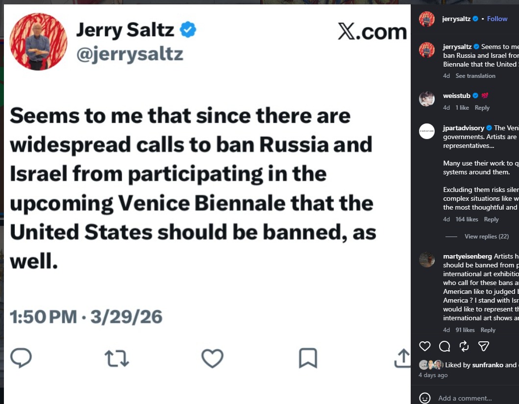
Task: Click the tweet's retweet arrows icon
Action: (117, 358)
